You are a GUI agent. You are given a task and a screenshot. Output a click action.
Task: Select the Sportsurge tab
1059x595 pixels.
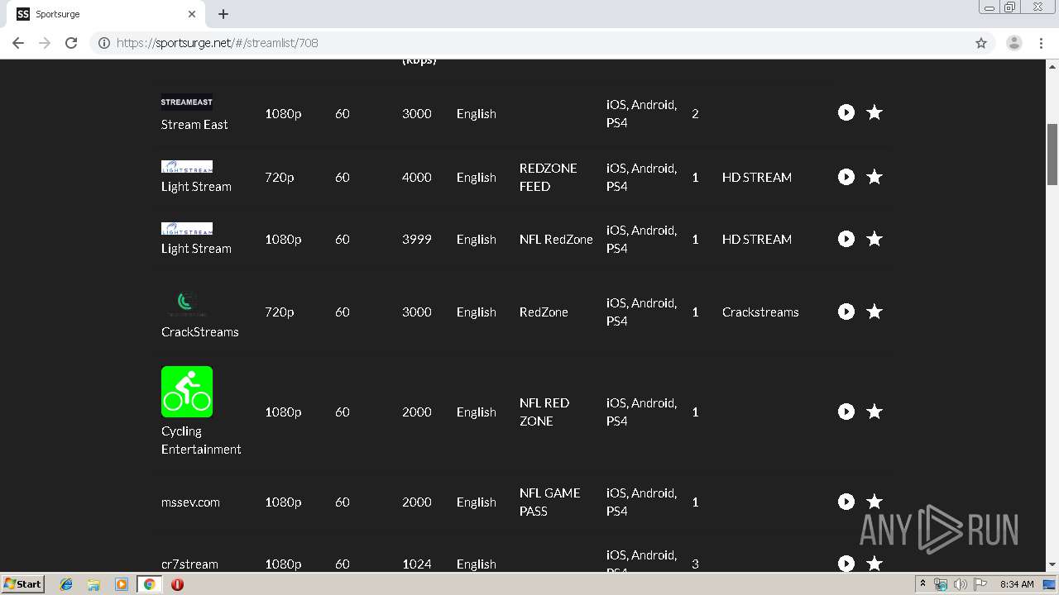(x=106, y=14)
